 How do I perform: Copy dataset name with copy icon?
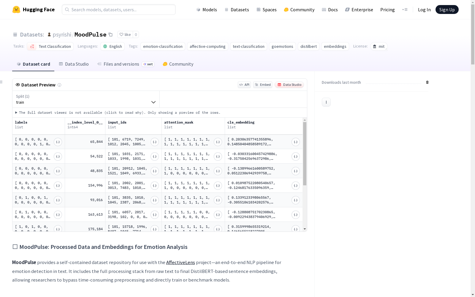point(110,34)
